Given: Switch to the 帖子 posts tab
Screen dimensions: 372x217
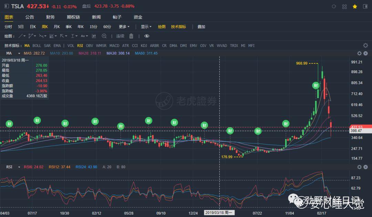Looking at the screenshot, I should click(117, 17).
